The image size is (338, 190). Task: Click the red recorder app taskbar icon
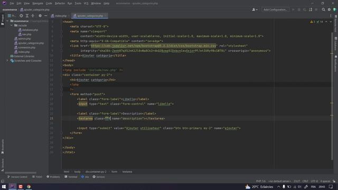pos(21,186)
